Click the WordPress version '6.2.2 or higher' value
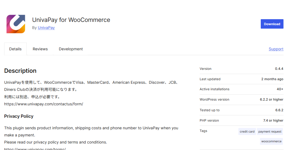288x150 pixels. (x=271, y=100)
